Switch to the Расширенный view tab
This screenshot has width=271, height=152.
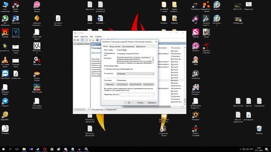click(x=97, y=109)
